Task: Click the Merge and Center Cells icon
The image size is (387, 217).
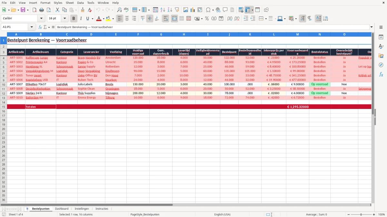Action: (x=174, y=19)
